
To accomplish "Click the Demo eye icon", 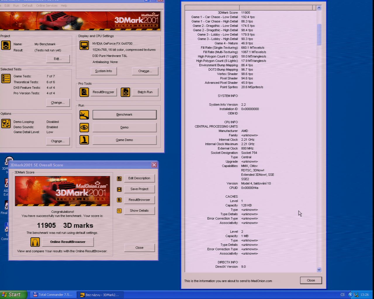I will 84,128.
